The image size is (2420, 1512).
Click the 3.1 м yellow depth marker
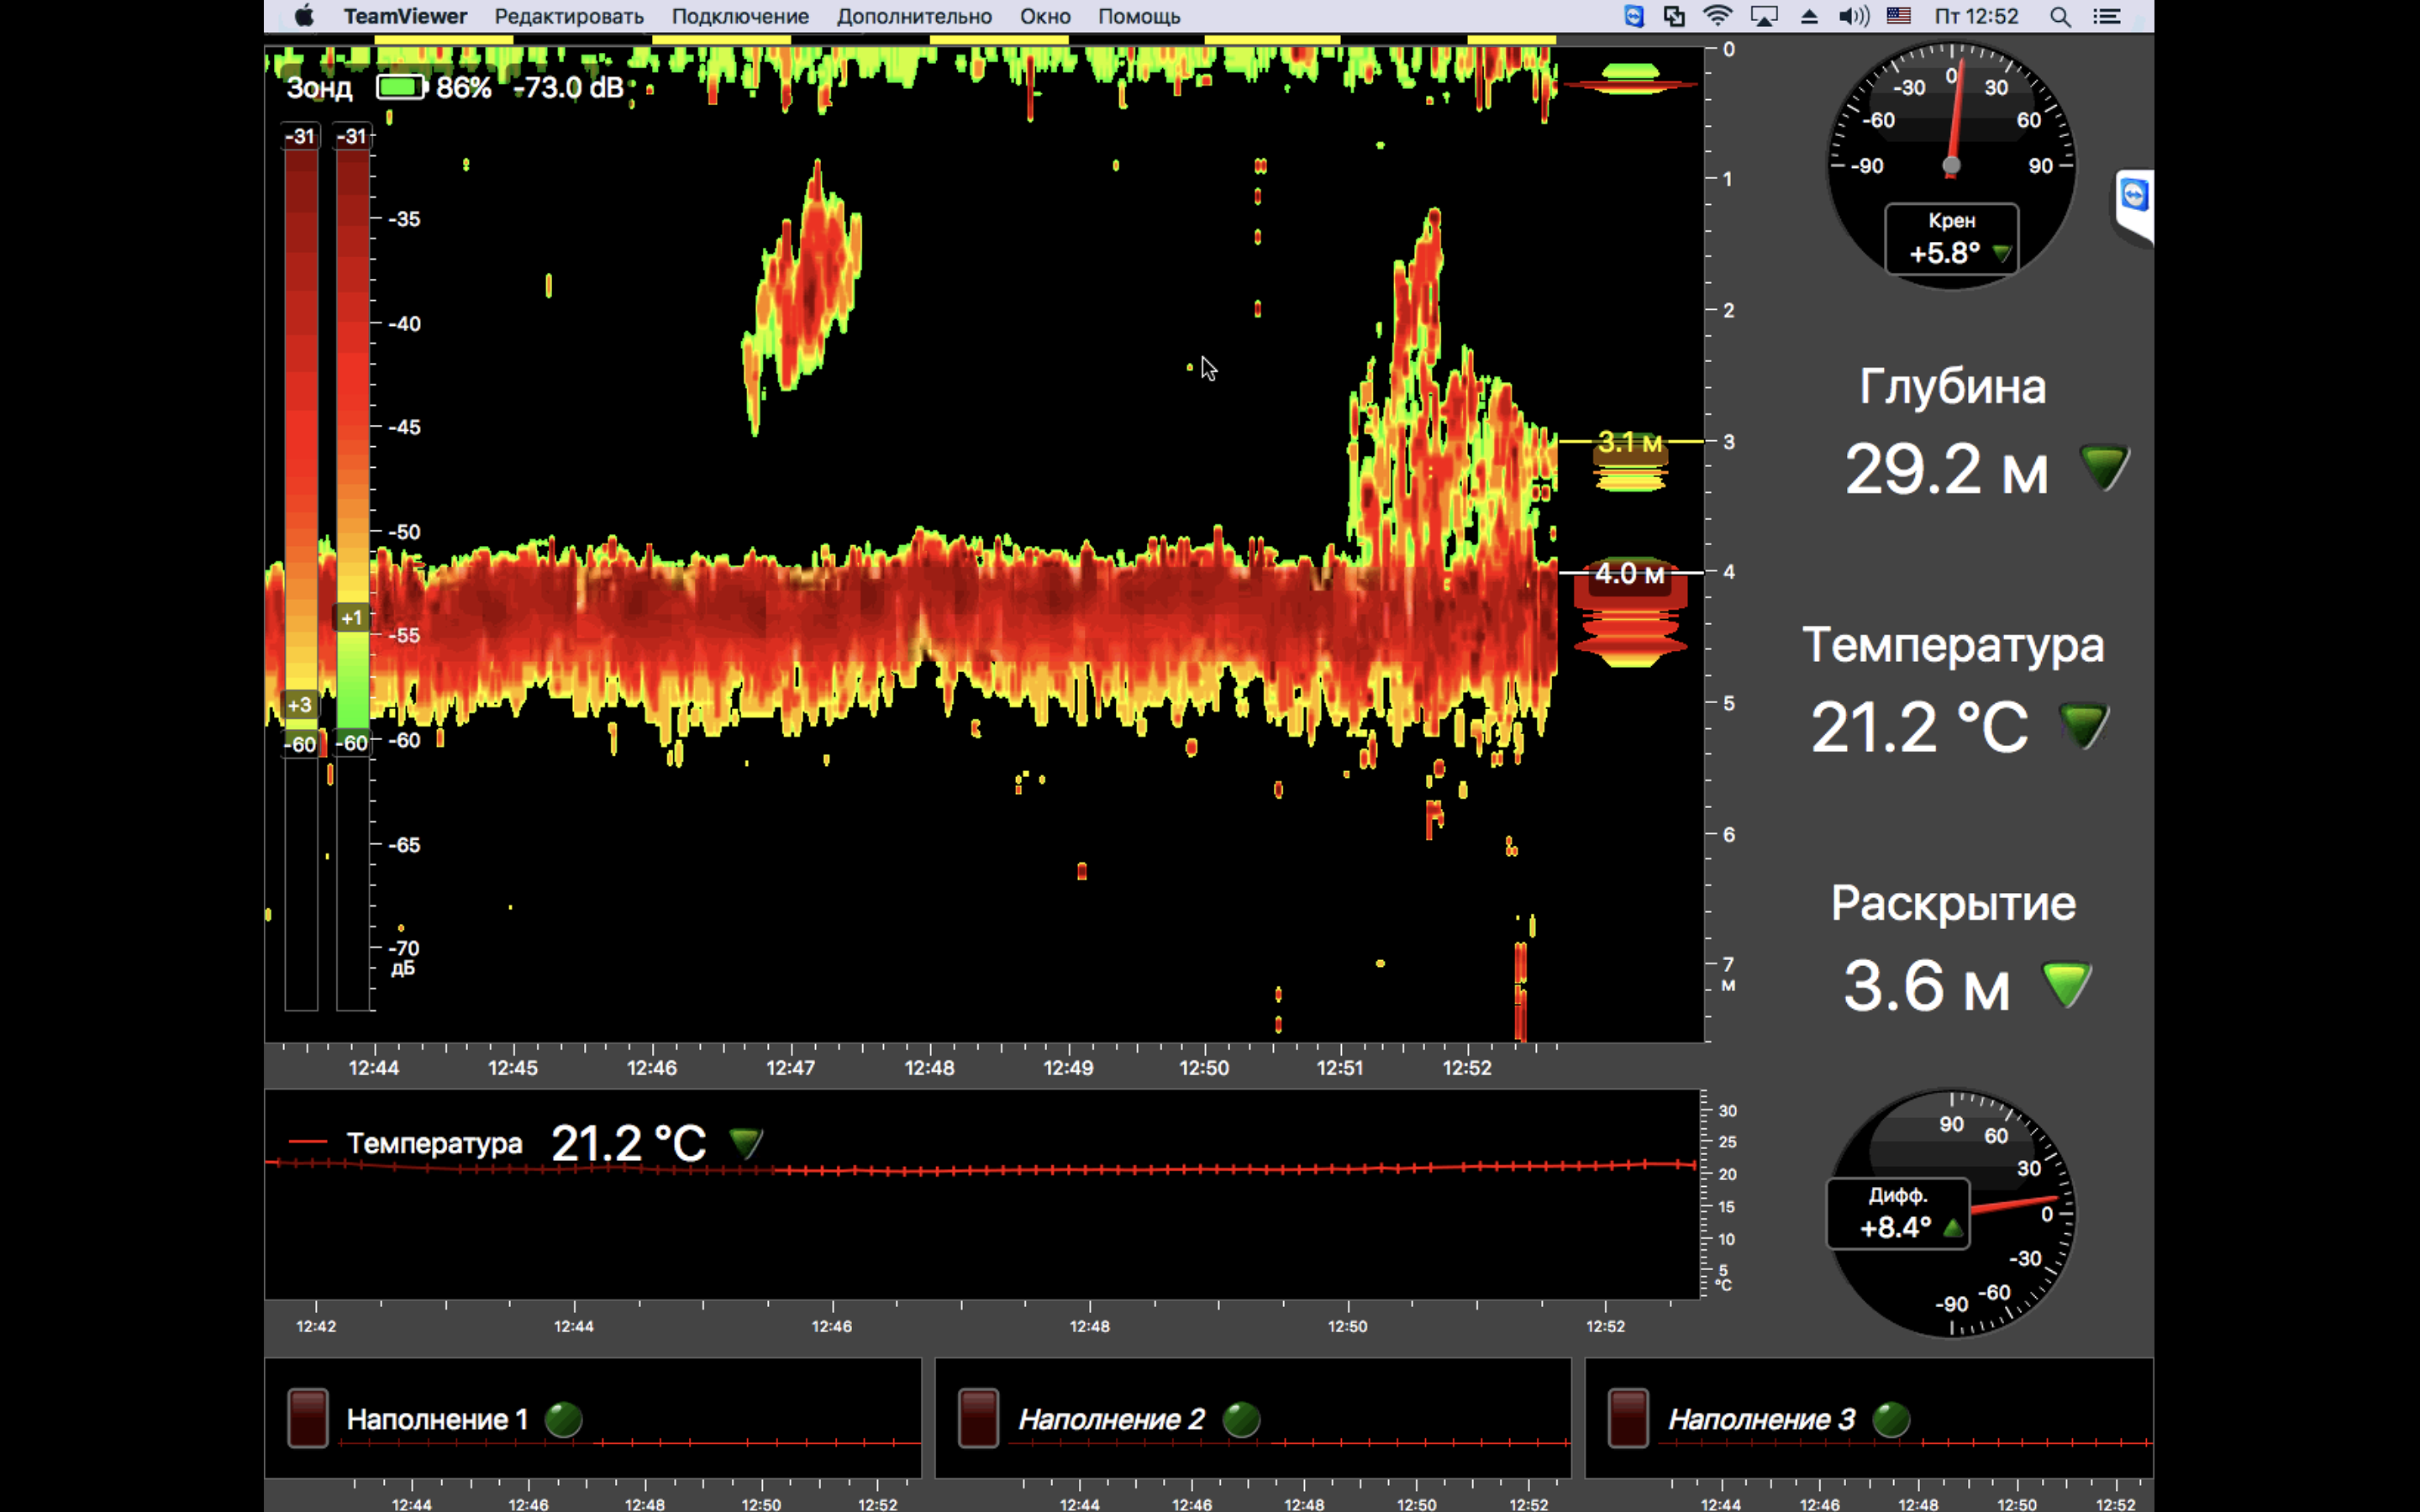click(x=1630, y=441)
